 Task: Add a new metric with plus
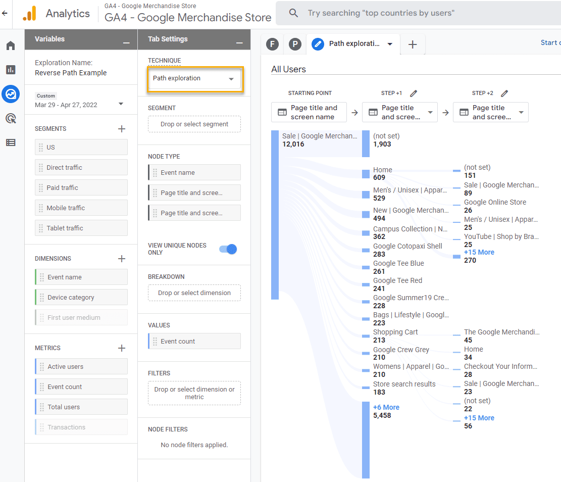click(122, 348)
